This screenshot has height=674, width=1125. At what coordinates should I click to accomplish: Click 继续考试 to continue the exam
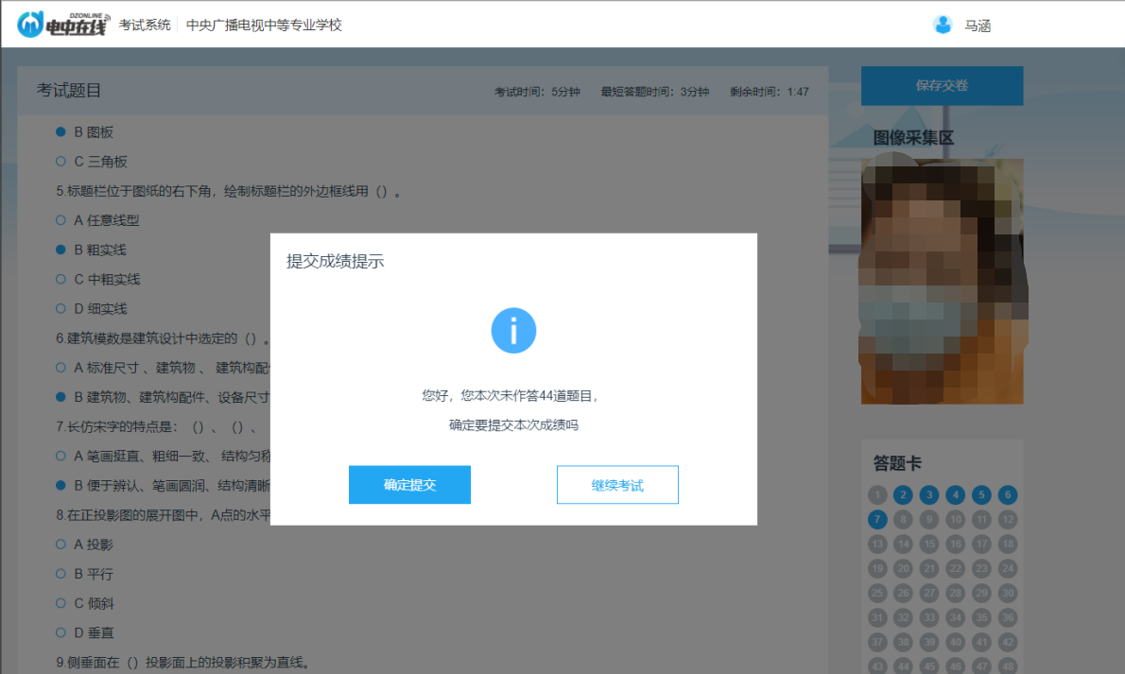pos(617,484)
